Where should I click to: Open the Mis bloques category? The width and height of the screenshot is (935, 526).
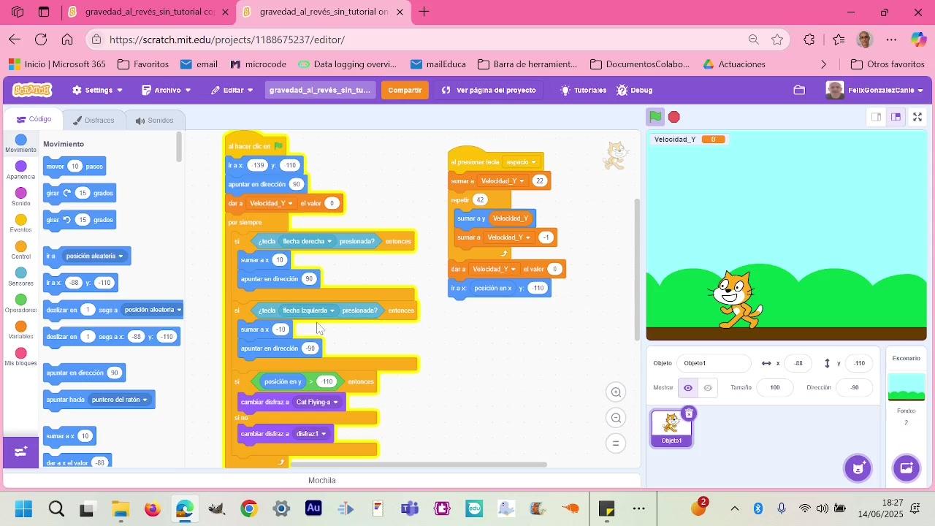(20, 357)
